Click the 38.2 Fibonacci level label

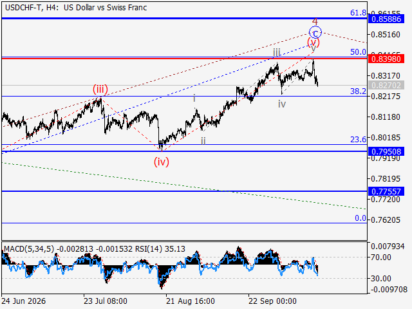click(358, 91)
